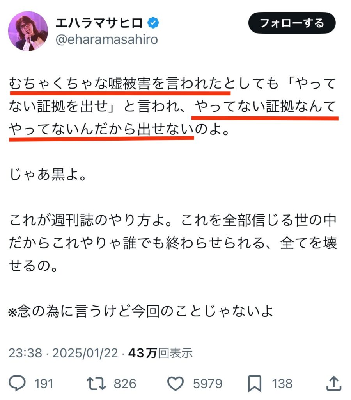
Task: Open the profile avatar picture
Action: tap(28, 31)
